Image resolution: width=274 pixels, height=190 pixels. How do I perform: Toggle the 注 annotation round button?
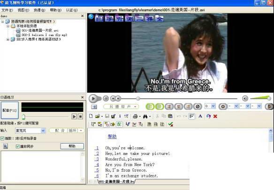click(169, 107)
